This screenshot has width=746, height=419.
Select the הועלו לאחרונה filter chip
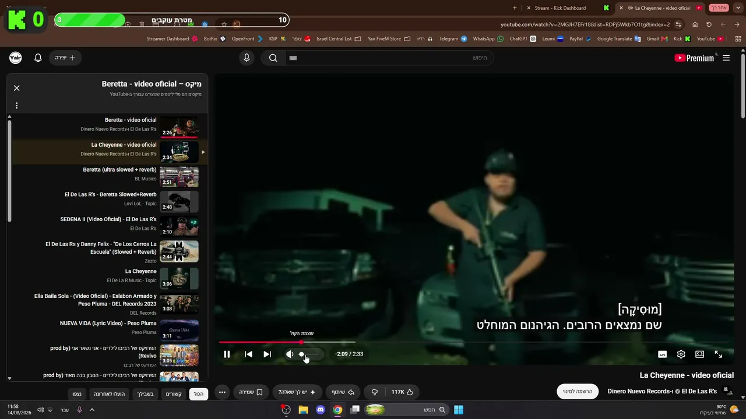[x=110, y=394]
